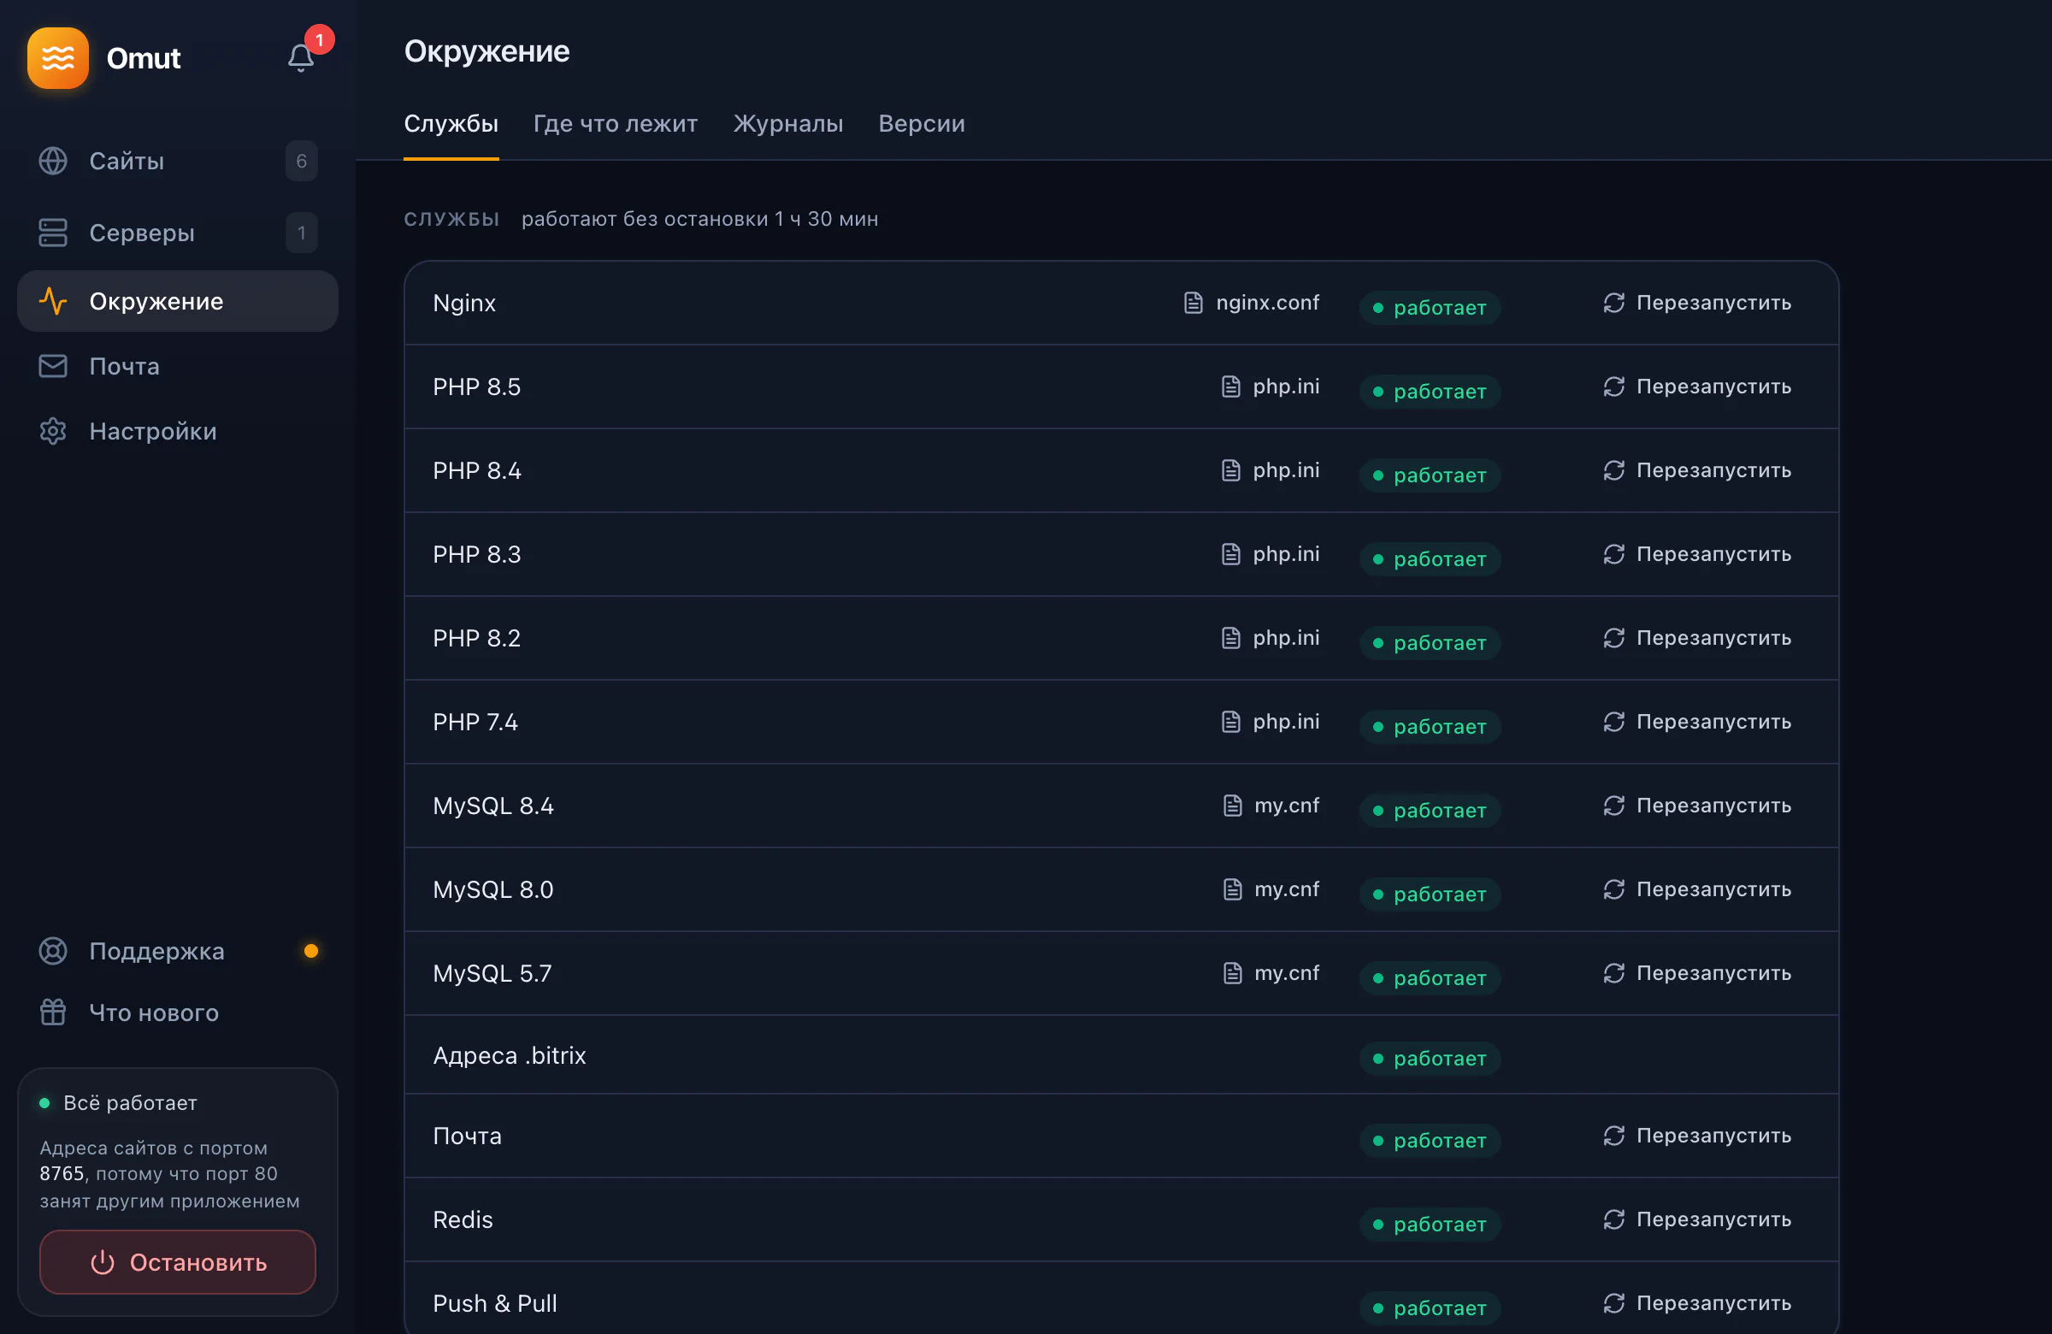
Task: Click the restart icon in the Redis row
Action: click(1614, 1219)
